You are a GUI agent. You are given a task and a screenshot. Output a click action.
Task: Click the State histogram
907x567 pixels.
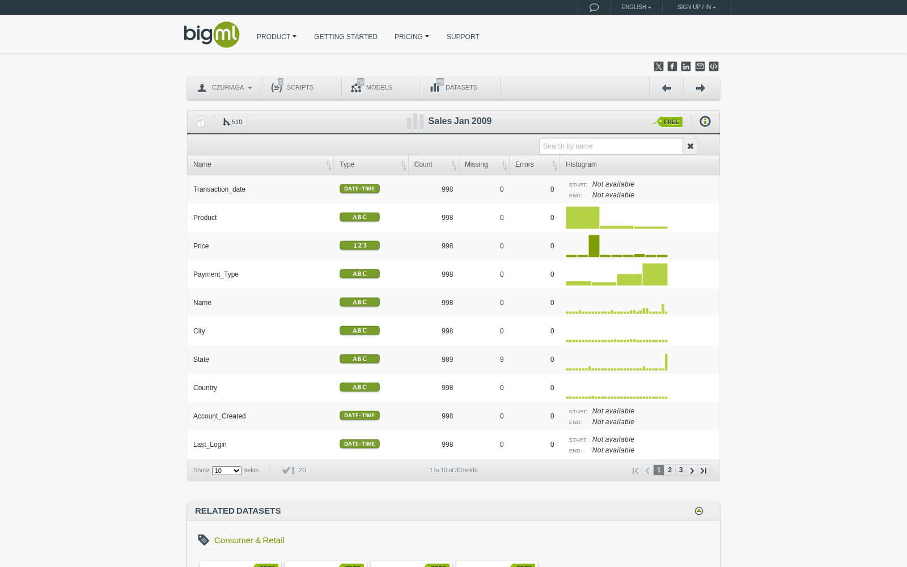[617, 362]
